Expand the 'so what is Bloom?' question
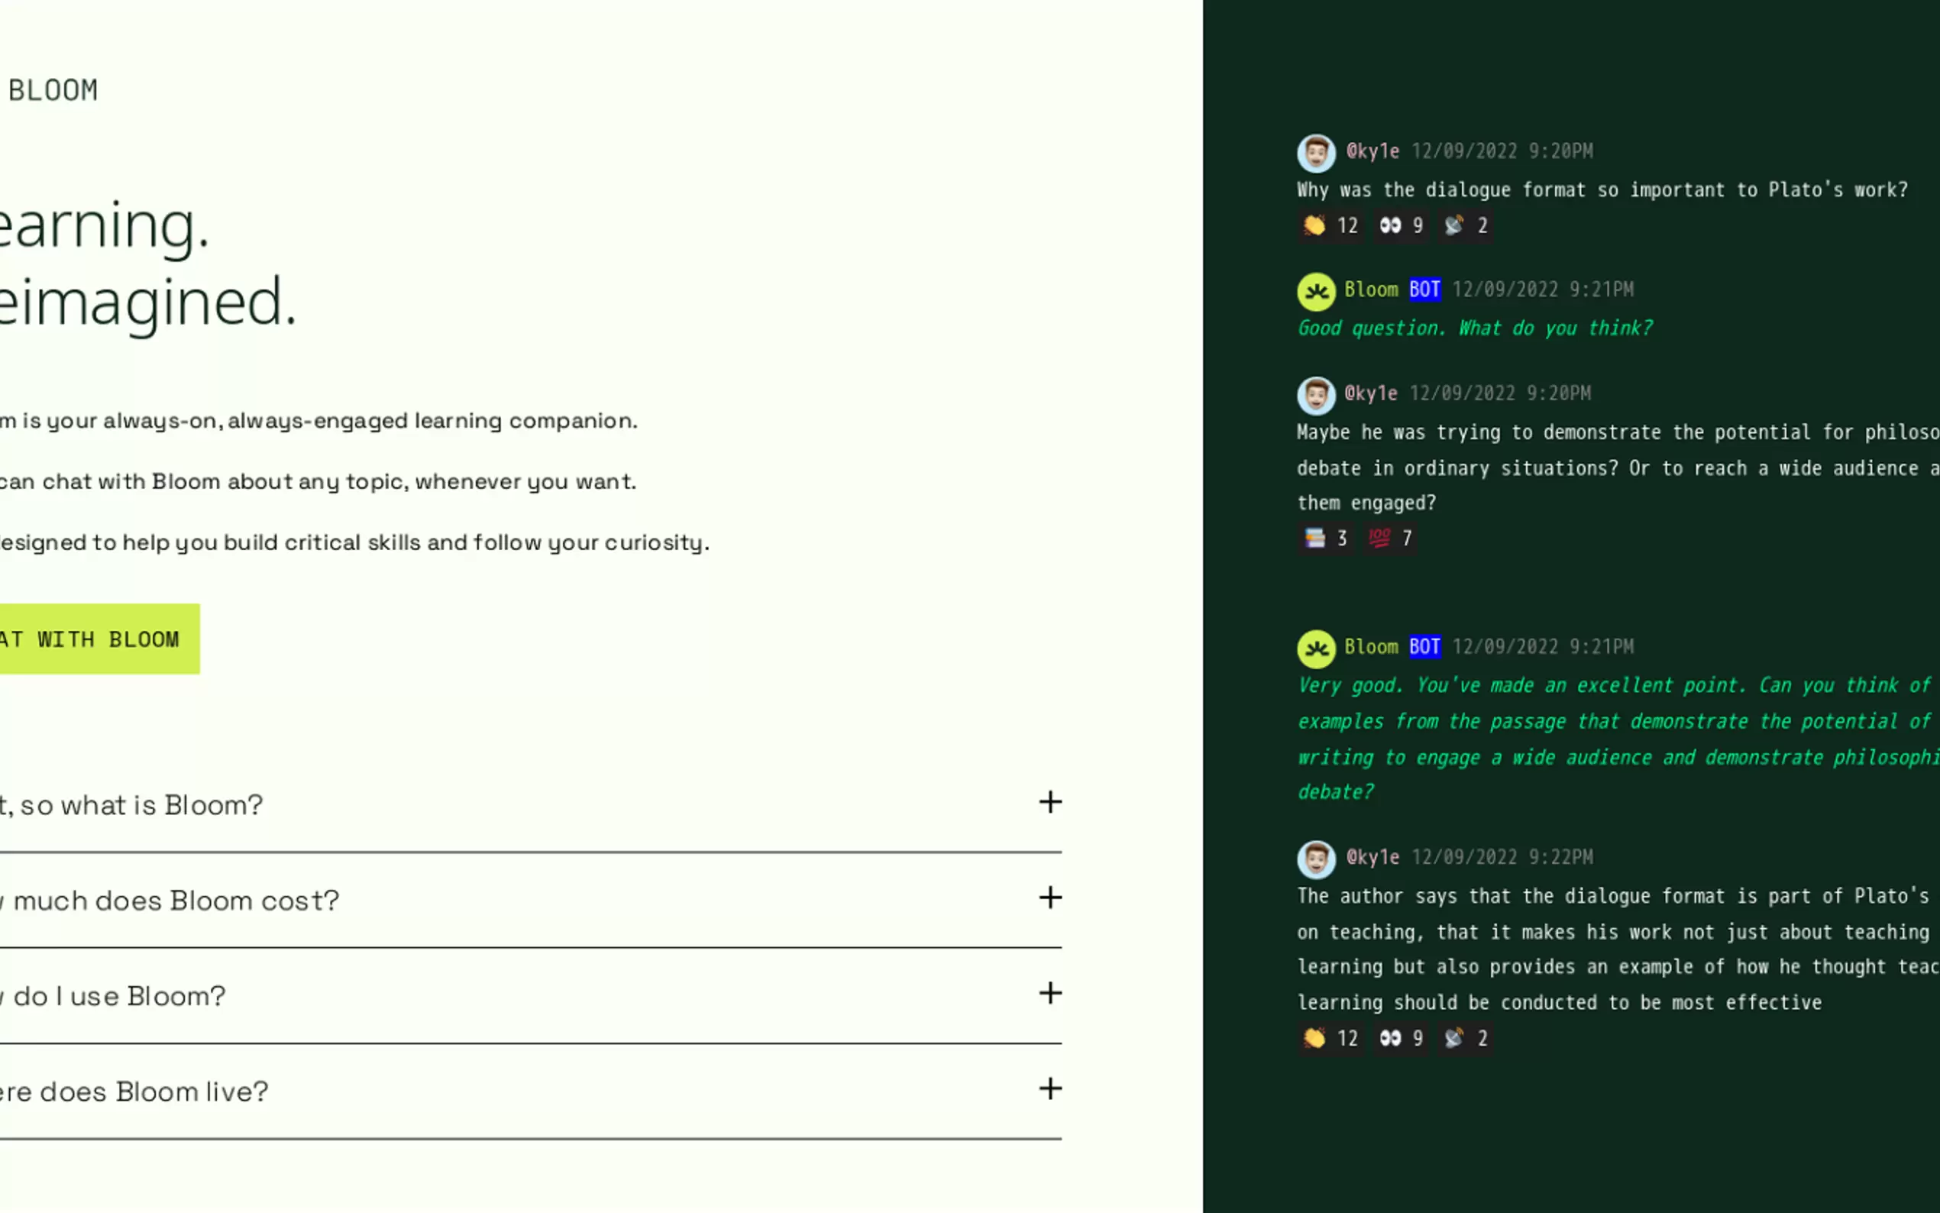The width and height of the screenshot is (1940, 1213). tap(1049, 802)
